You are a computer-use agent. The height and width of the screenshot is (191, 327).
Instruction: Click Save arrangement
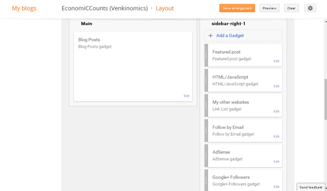(237, 8)
